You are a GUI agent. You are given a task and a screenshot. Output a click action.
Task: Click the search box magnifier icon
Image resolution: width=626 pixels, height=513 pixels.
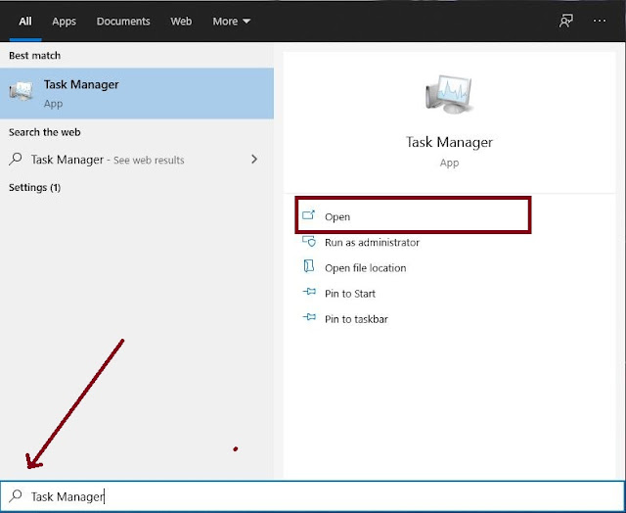[x=16, y=495]
